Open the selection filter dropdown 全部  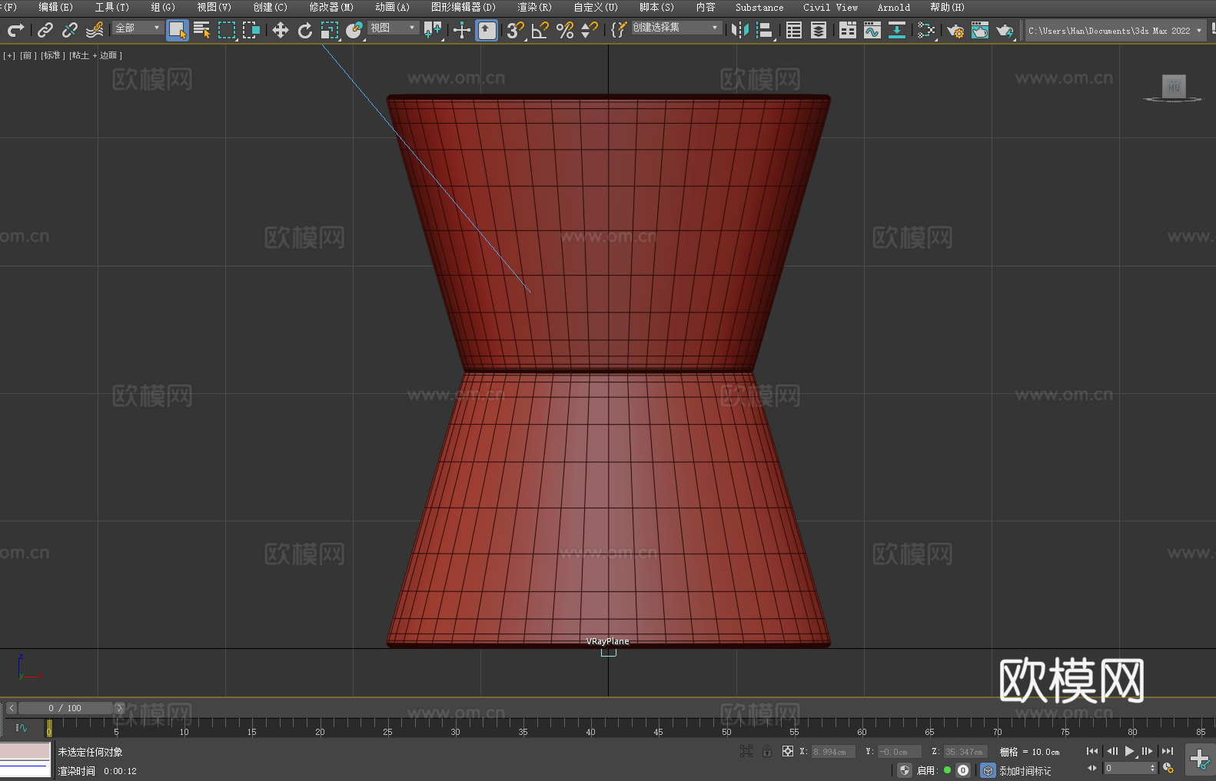click(x=138, y=28)
